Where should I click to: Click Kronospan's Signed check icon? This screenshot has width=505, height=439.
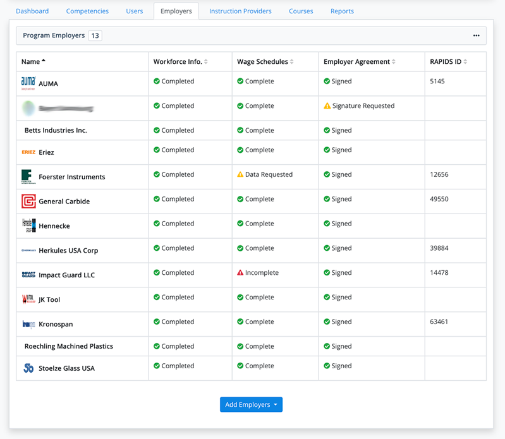(x=327, y=322)
